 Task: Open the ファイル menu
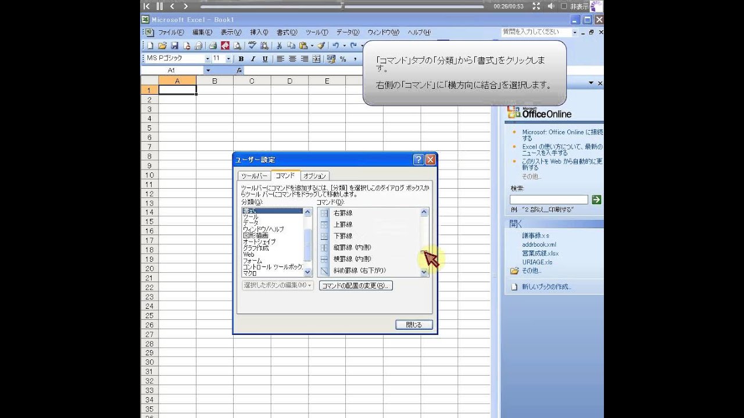tap(171, 33)
